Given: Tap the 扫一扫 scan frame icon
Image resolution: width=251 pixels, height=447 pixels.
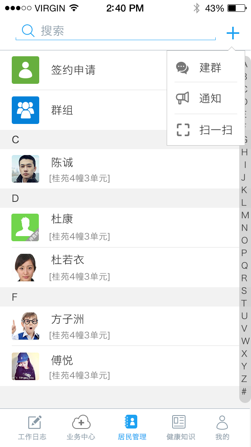Looking at the screenshot, I should tap(183, 130).
